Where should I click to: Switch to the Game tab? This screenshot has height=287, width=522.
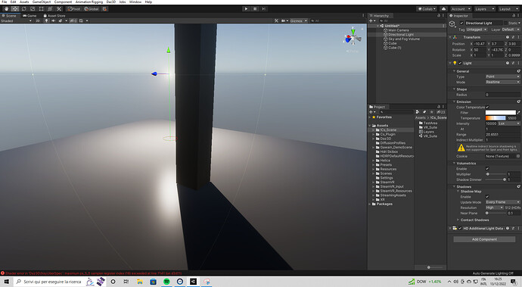pyautogui.click(x=30, y=16)
